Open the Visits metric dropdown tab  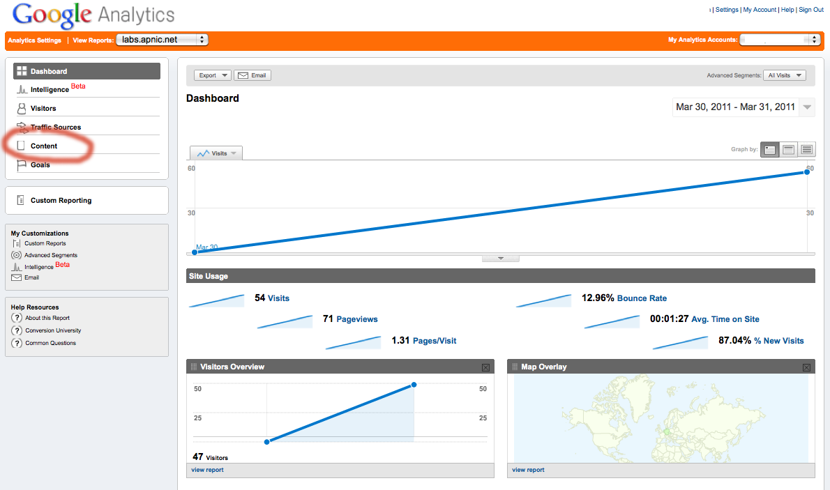point(216,153)
